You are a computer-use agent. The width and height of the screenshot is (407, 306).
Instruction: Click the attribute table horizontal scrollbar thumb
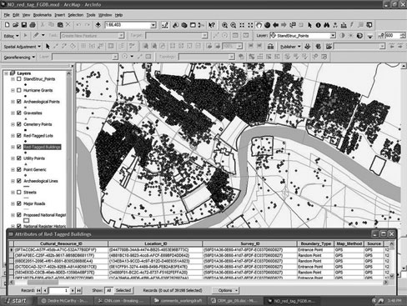click(43, 282)
